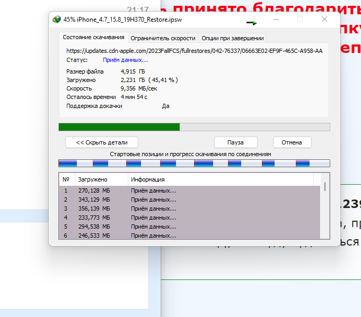Open the Опции при завершении tab
Viewport: 361px width, 317px height.
click(233, 38)
